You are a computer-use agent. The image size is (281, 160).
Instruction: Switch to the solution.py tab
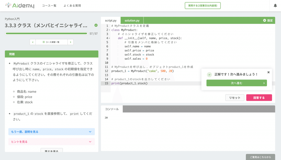[132, 20]
